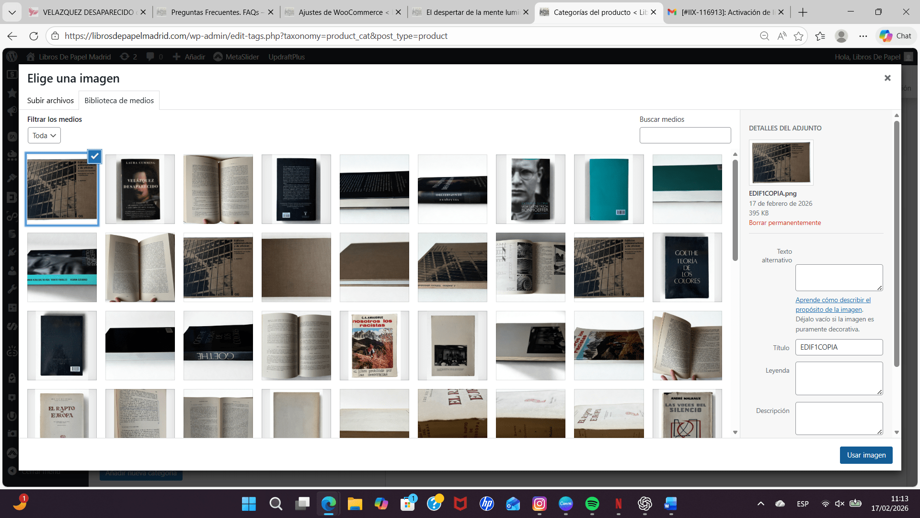
Task: Open Spotify from the taskbar
Action: click(x=592, y=504)
